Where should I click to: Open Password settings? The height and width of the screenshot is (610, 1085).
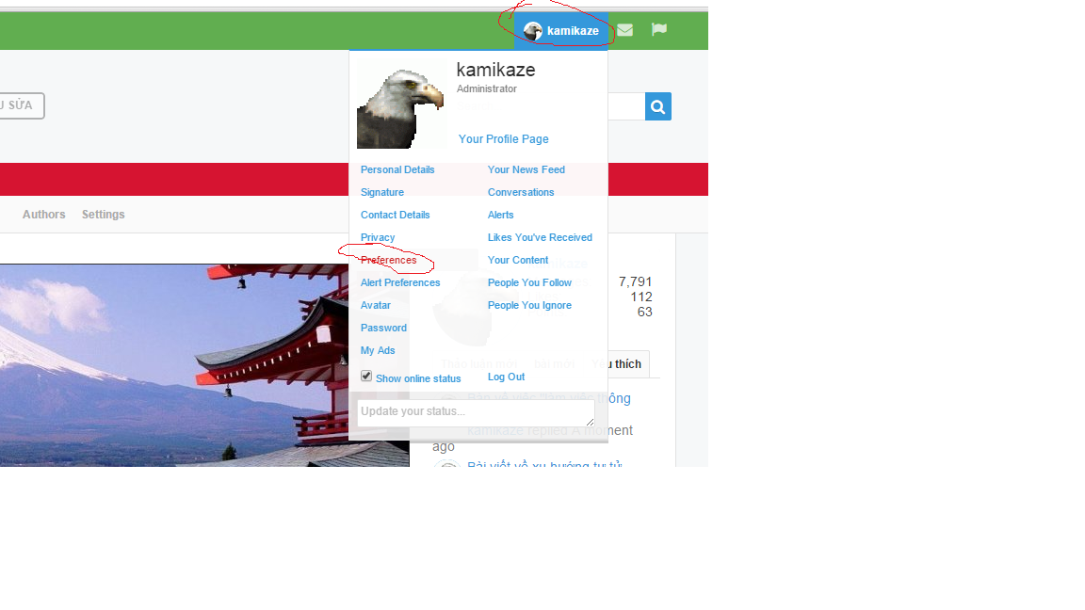click(x=383, y=328)
